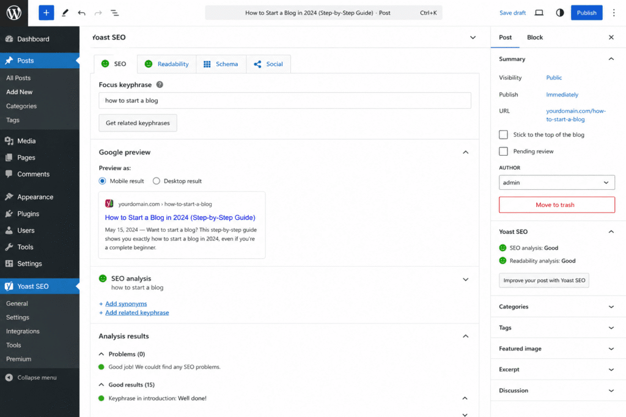Viewport: 626px width, 417px height.
Task: Collapse the Problems (0) list
Action: [101, 354]
